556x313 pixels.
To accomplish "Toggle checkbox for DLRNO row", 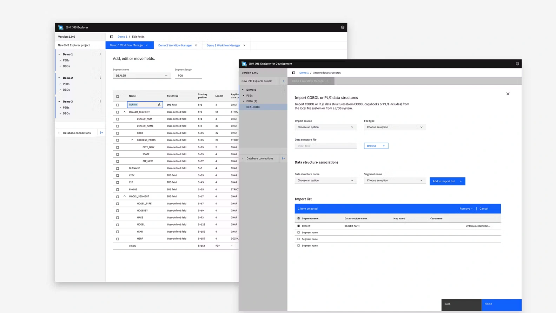I will (x=118, y=105).
